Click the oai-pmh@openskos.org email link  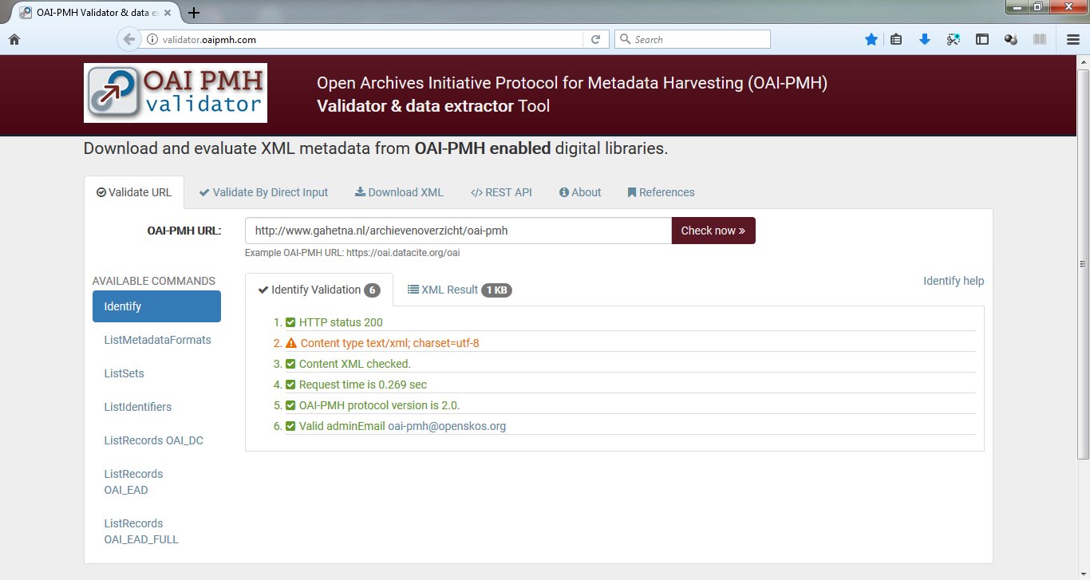(447, 426)
